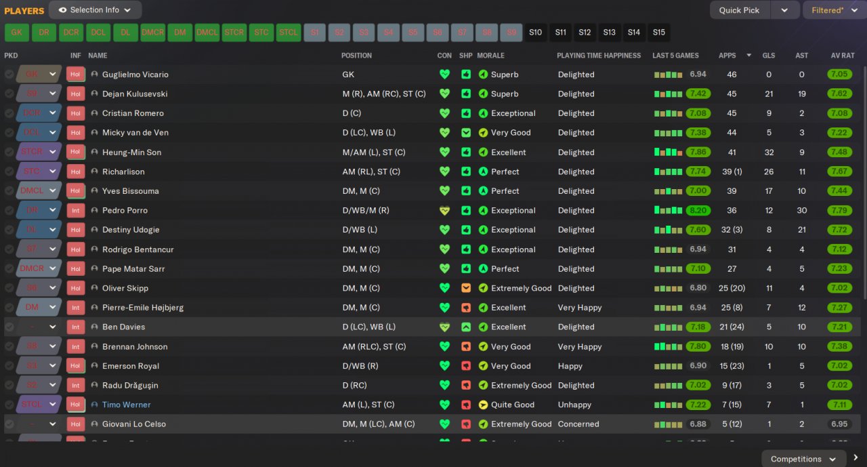
Task: Click Heung-Min Son's last 5 games bars
Action: point(668,153)
